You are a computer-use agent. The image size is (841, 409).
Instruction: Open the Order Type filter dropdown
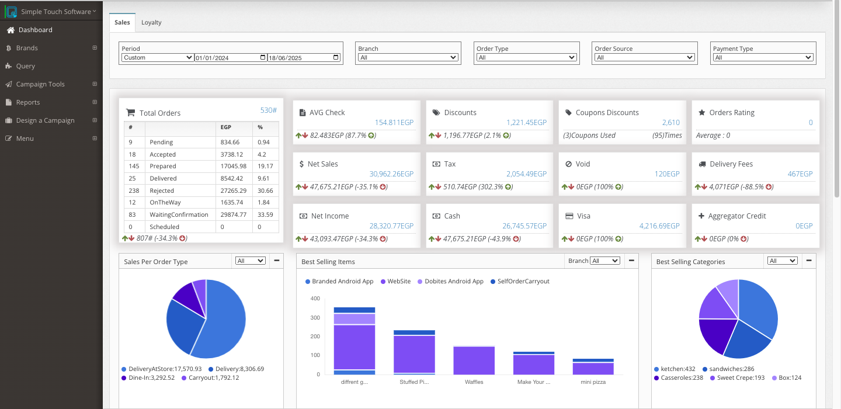click(x=527, y=57)
